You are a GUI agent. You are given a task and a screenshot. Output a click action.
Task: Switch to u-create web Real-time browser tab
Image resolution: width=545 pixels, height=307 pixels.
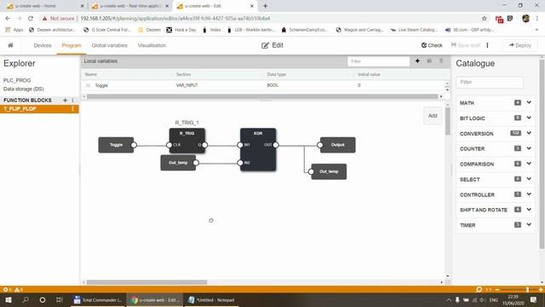click(129, 6)
